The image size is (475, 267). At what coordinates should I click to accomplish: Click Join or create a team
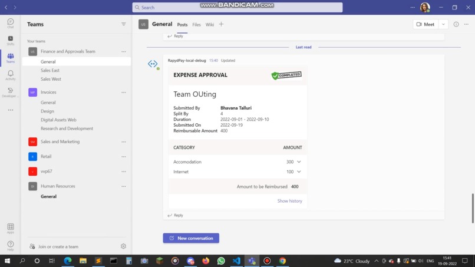[58, 247]
